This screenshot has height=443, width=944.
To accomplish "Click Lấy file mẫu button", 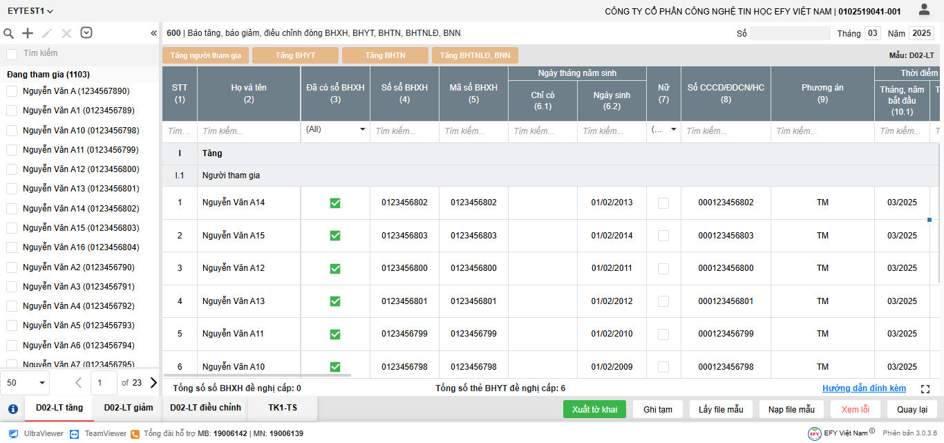I will click(721, 409).
